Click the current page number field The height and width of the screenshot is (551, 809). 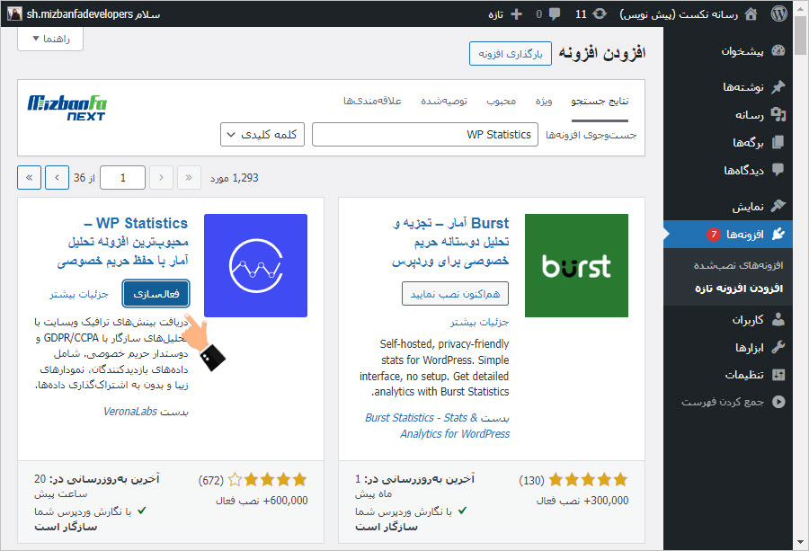(123, 178)
